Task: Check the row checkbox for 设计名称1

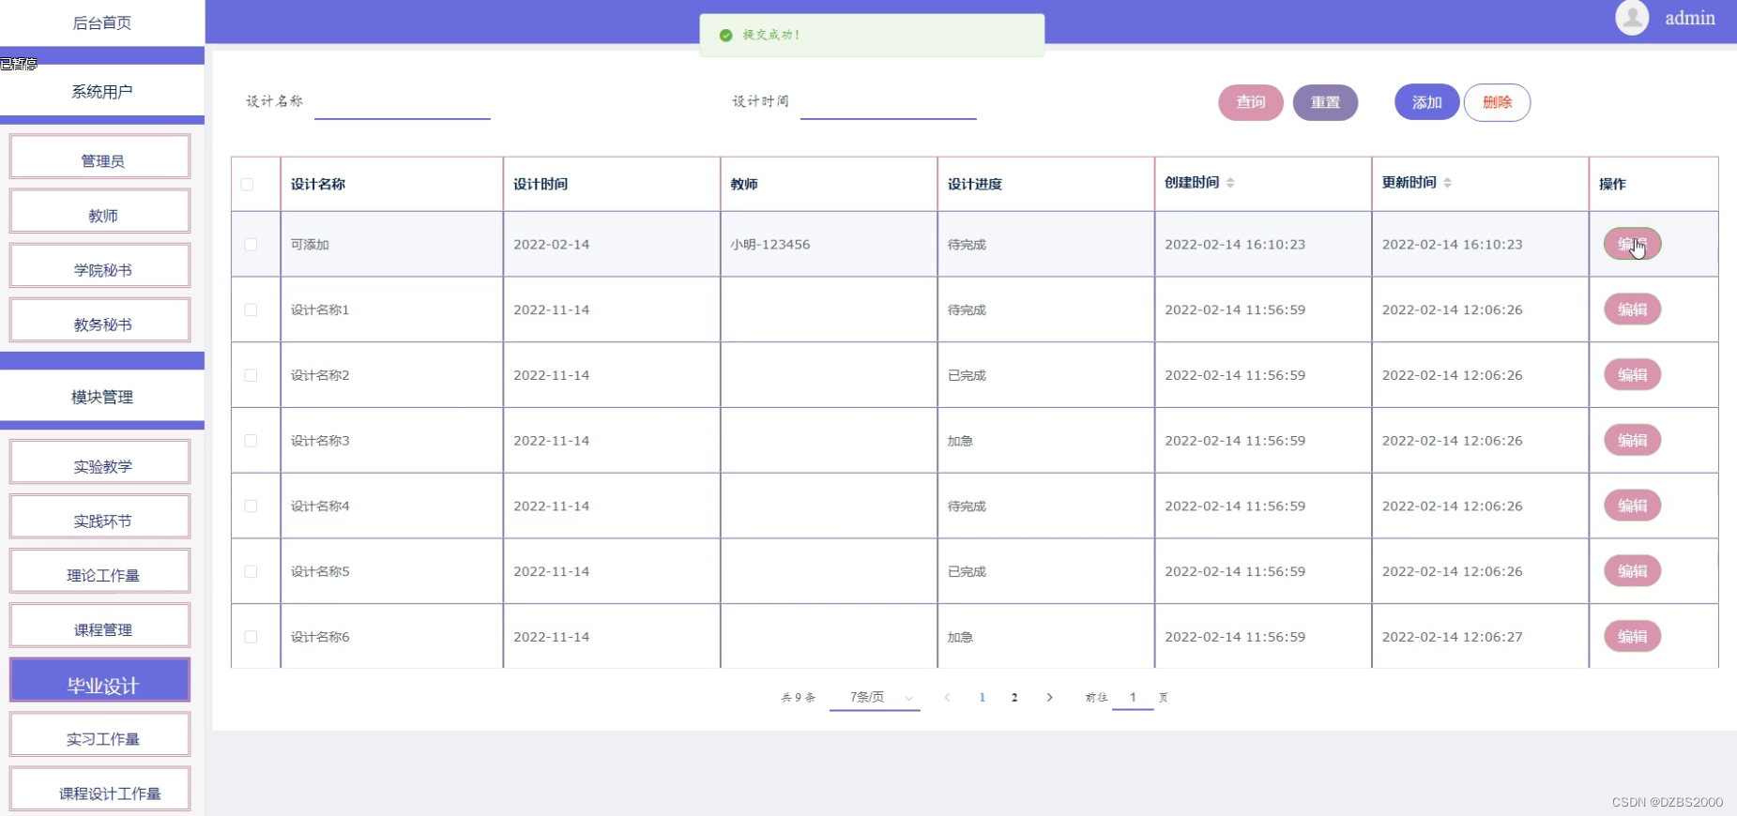Action: click(251, 310)
